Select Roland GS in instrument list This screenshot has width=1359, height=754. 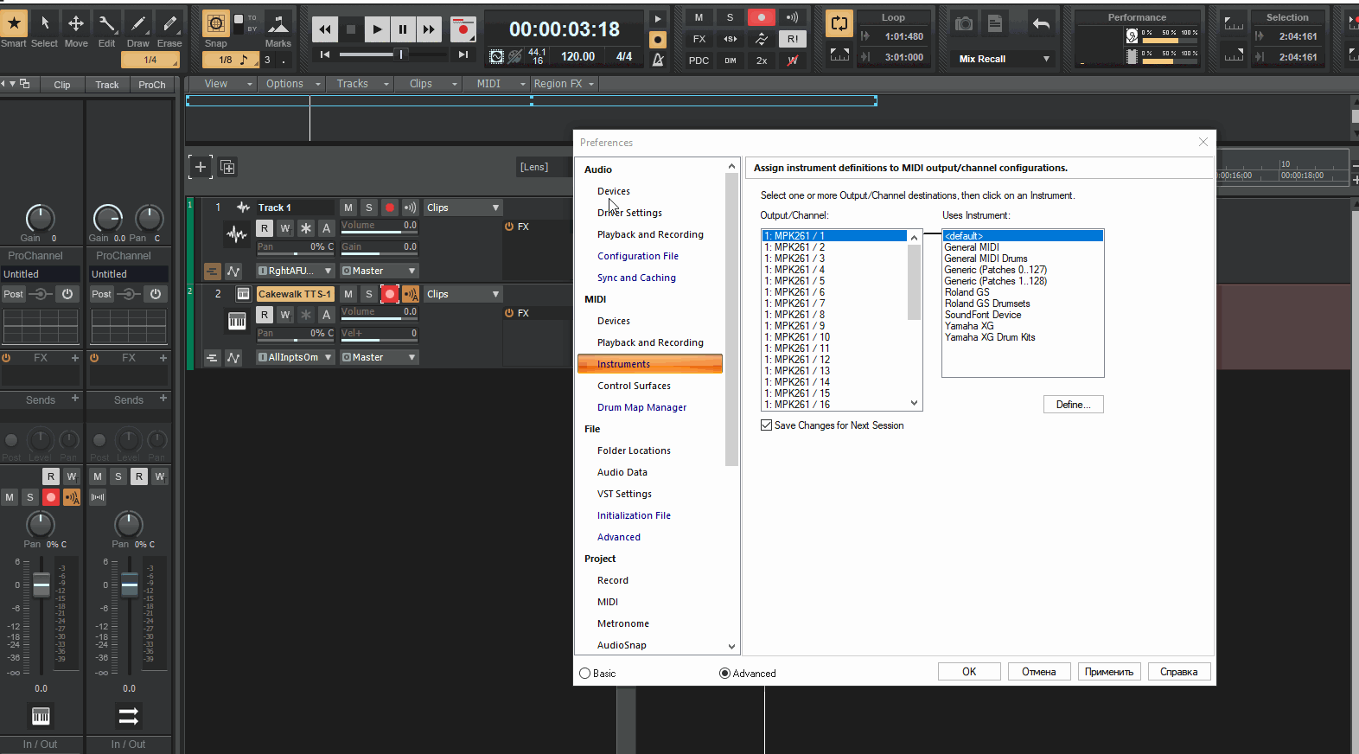(x=967, y=292)
